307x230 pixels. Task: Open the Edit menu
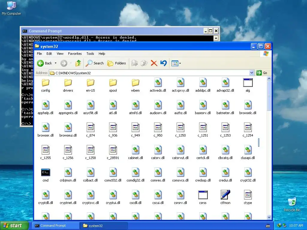(x=49, y=54)
